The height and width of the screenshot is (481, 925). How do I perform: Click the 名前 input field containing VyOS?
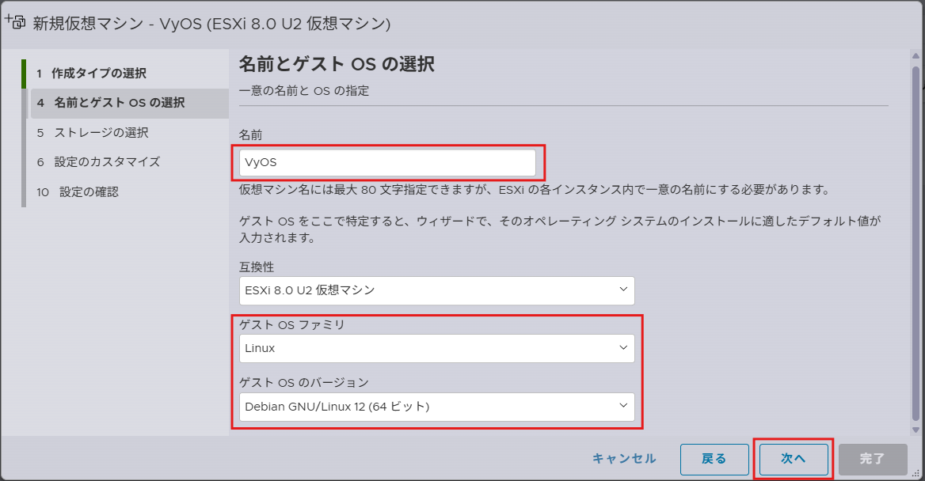click(387, 163)
